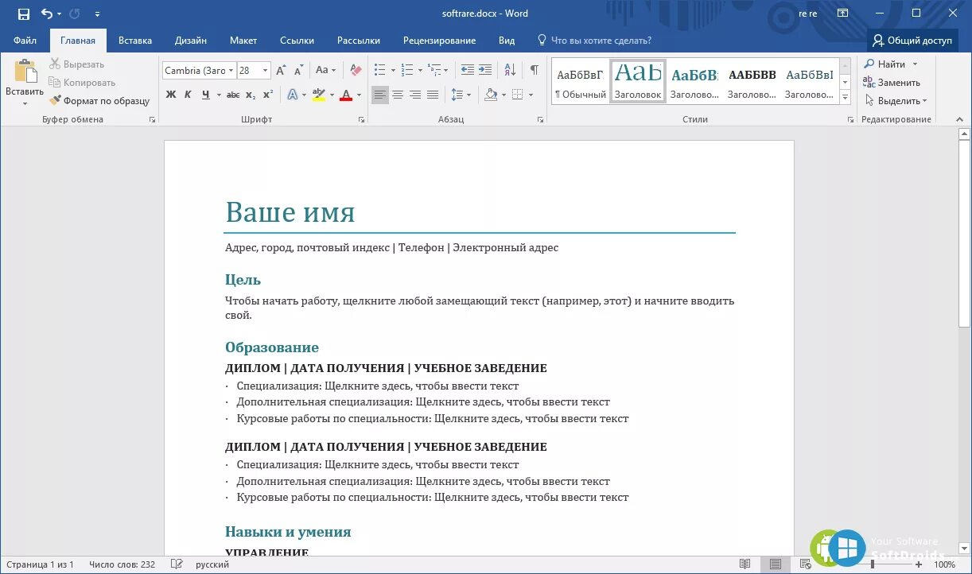Viewport: 972px width, 574px height.
Task: Open the Выделить (Select) dropdown
Action: coord(896,101)
